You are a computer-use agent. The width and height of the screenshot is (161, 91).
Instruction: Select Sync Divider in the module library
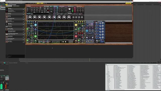pos(15,41)
